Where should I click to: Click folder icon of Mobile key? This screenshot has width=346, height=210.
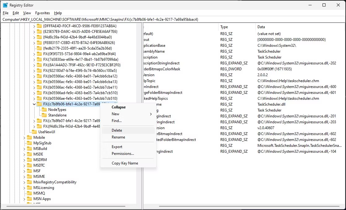29,137
